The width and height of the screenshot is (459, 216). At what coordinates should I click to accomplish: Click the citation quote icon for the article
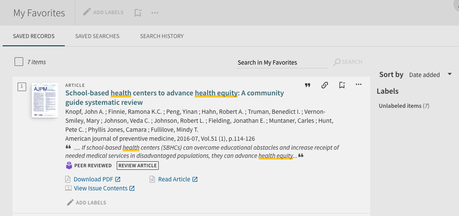(308, 85)
